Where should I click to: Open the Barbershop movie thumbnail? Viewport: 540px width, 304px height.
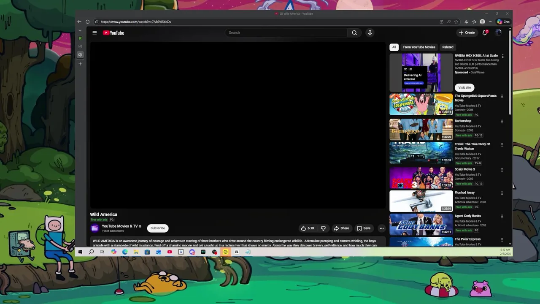(x=421, y=129)
